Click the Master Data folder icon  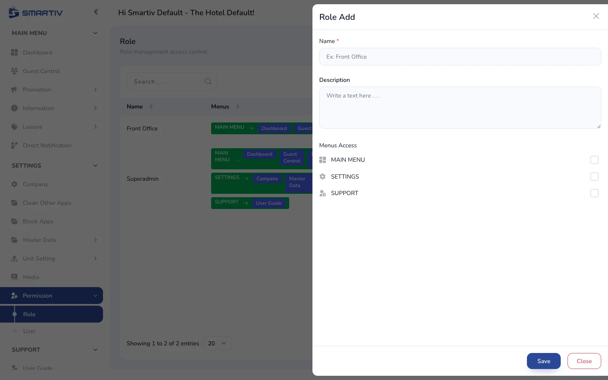(14, 240)
